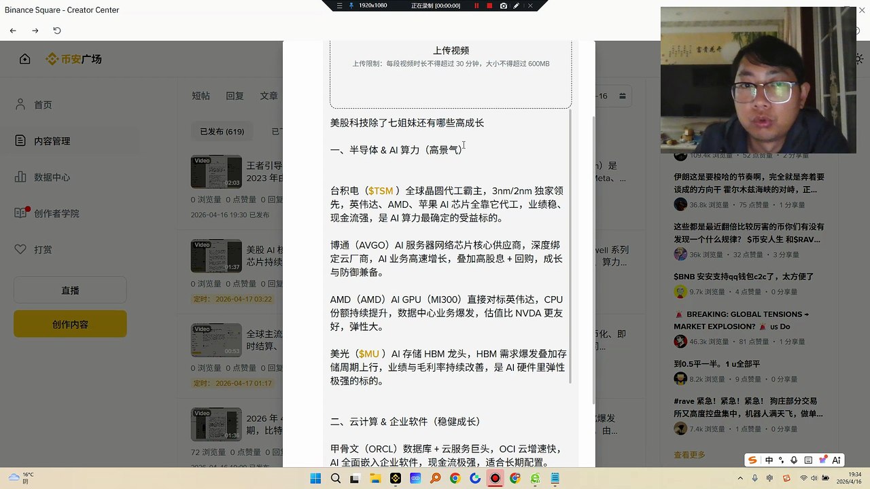Click the IME toolbar microphone icon
This screenshot has width=870, height=489.
point(794,460)
